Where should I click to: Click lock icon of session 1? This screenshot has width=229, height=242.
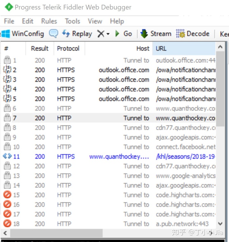[x=7, y=60]
